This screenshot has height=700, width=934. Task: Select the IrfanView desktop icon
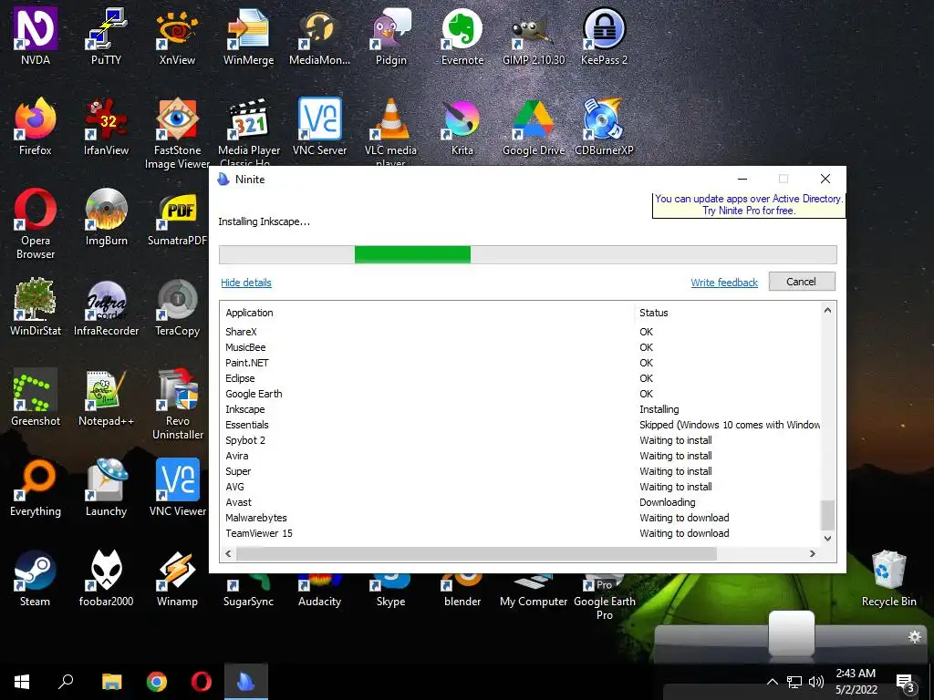pyautogui.click(x=106, y=126)
